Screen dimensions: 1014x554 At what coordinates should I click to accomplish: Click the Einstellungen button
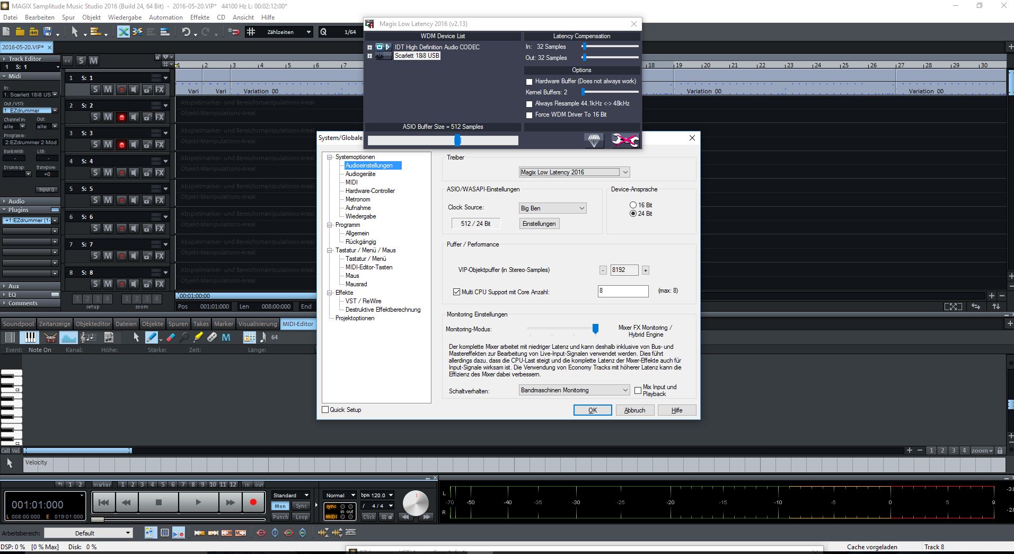click(539, 224)
